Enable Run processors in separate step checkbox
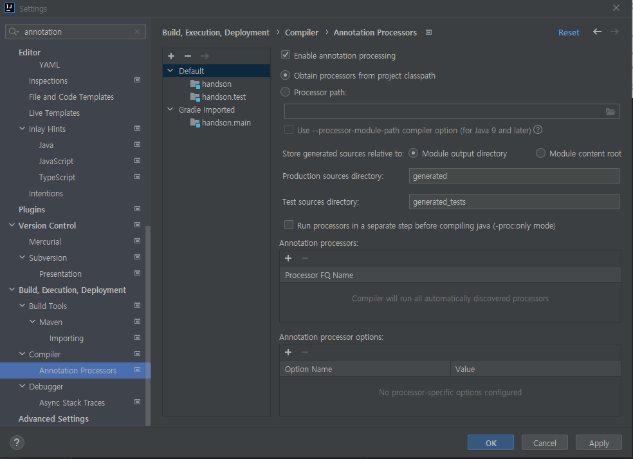Image resolution: width=633 pixels, height=459 pixels. tap(289, 225)
